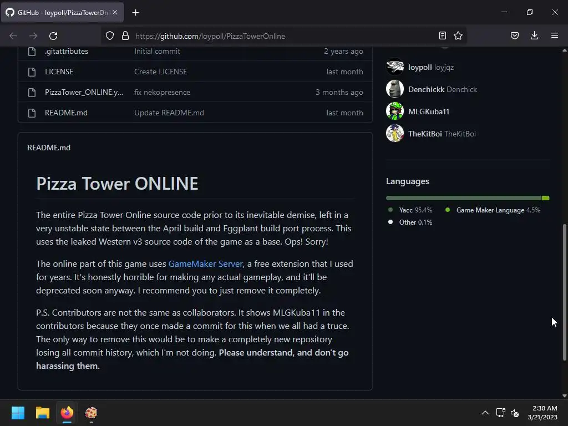Open MLGKuba11's contributor avatar
This screenshot has width=568, height=426.
pyautogui.click(x=395, y=111)
